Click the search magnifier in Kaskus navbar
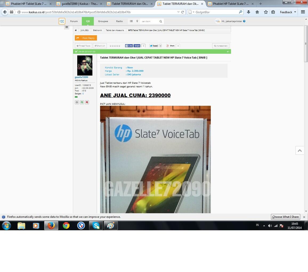 [161, 21]
